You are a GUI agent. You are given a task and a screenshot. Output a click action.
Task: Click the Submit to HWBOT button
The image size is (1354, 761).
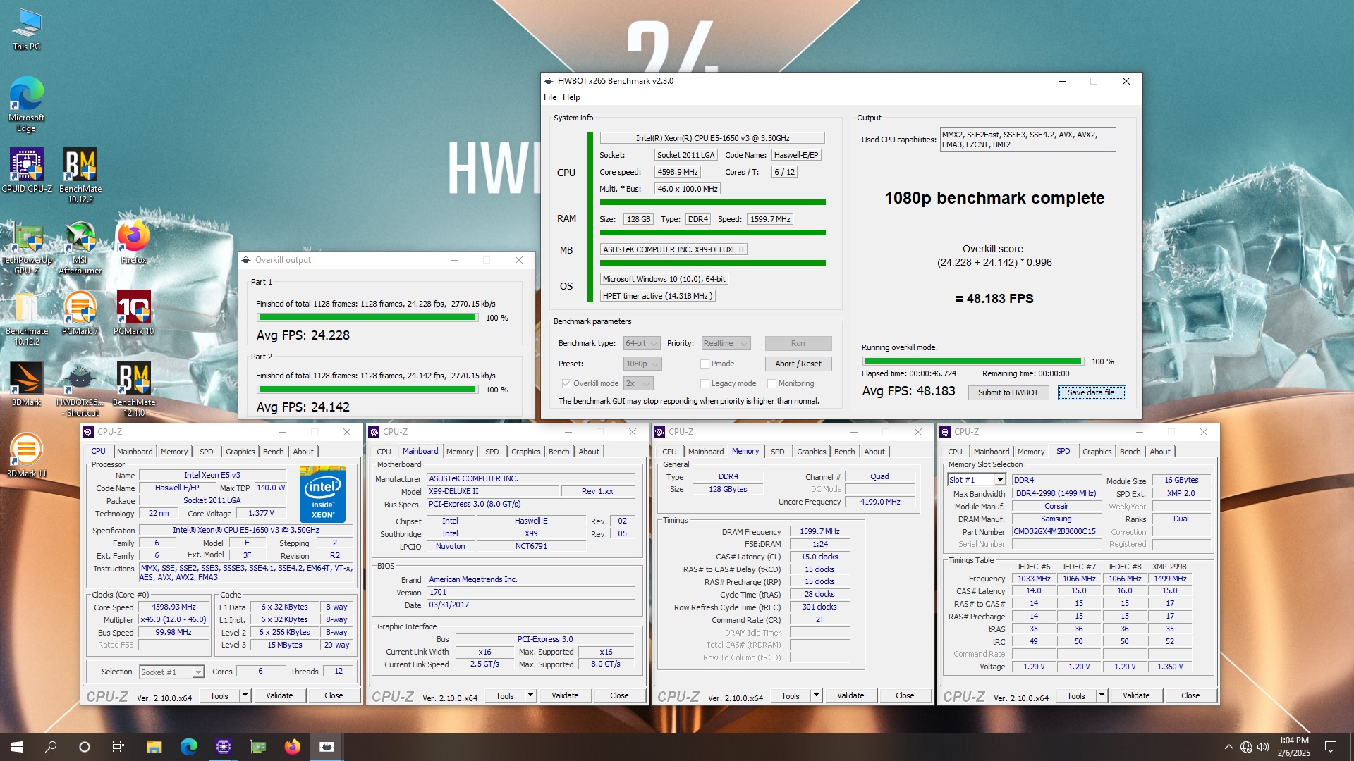(1008, 392)
